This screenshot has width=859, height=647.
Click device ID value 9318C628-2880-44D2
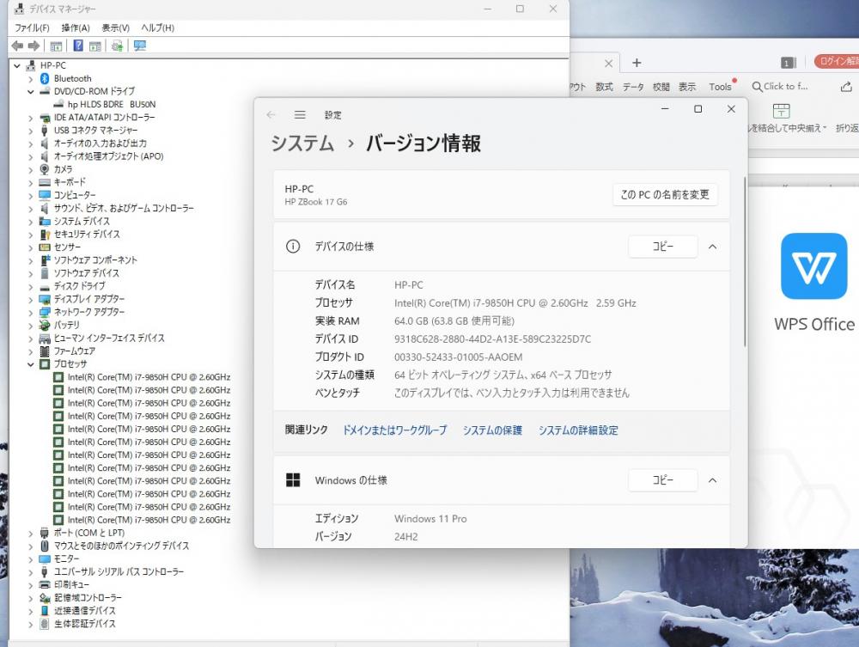coord(492,339)
